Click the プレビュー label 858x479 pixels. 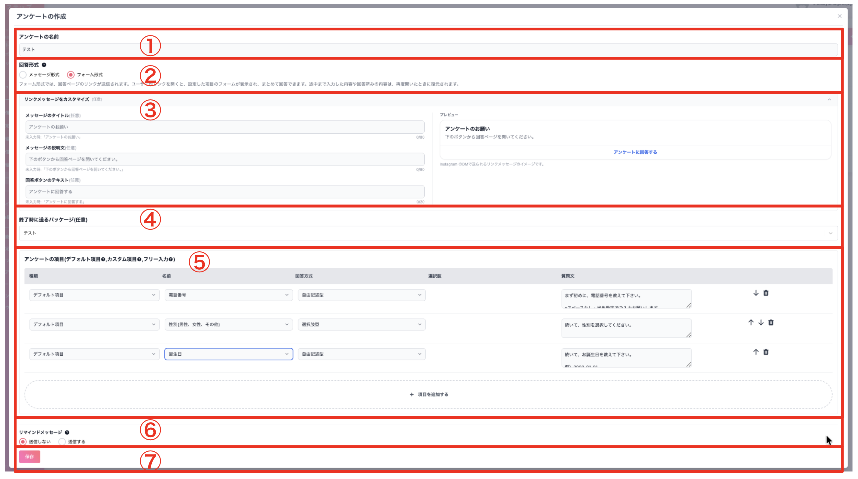(x=449, y=114)
